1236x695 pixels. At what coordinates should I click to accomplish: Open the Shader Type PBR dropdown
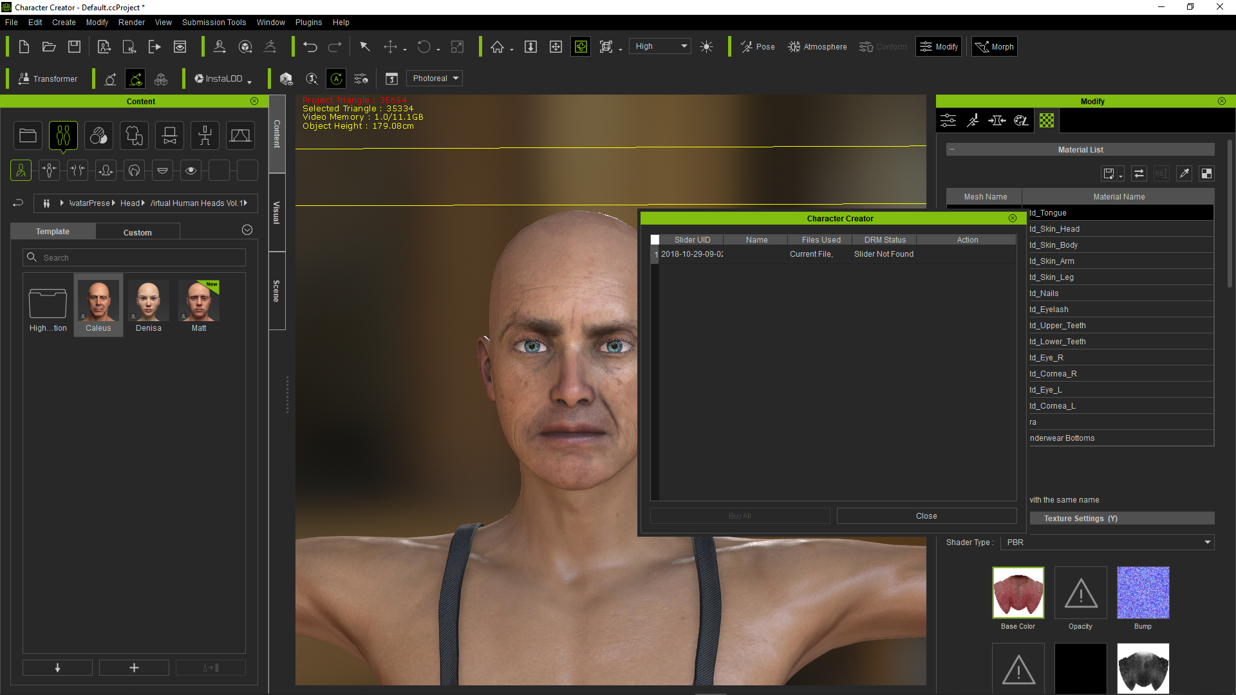1108,542
